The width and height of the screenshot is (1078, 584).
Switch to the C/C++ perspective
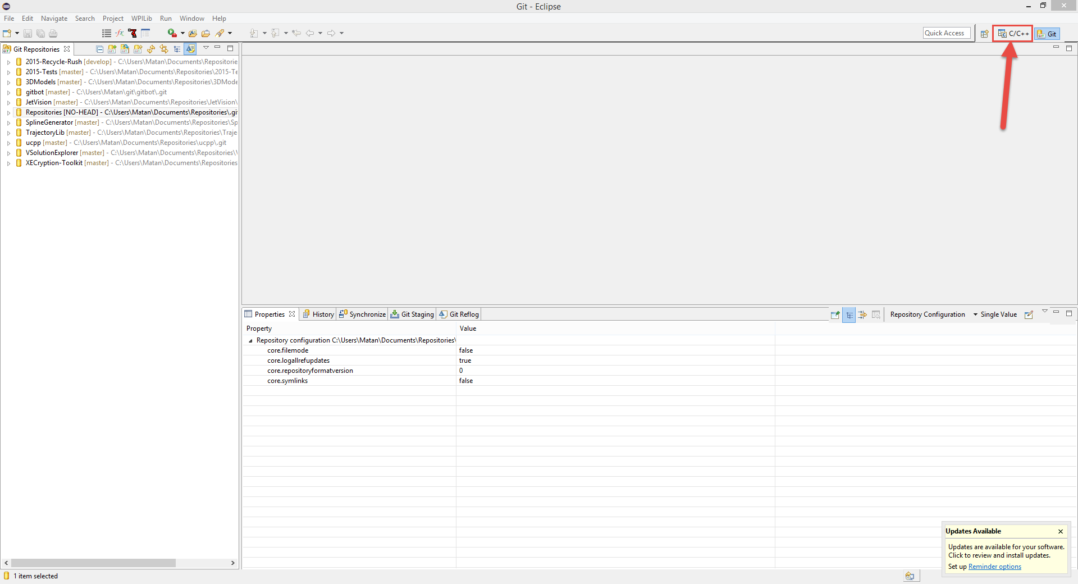(1013, 34)
